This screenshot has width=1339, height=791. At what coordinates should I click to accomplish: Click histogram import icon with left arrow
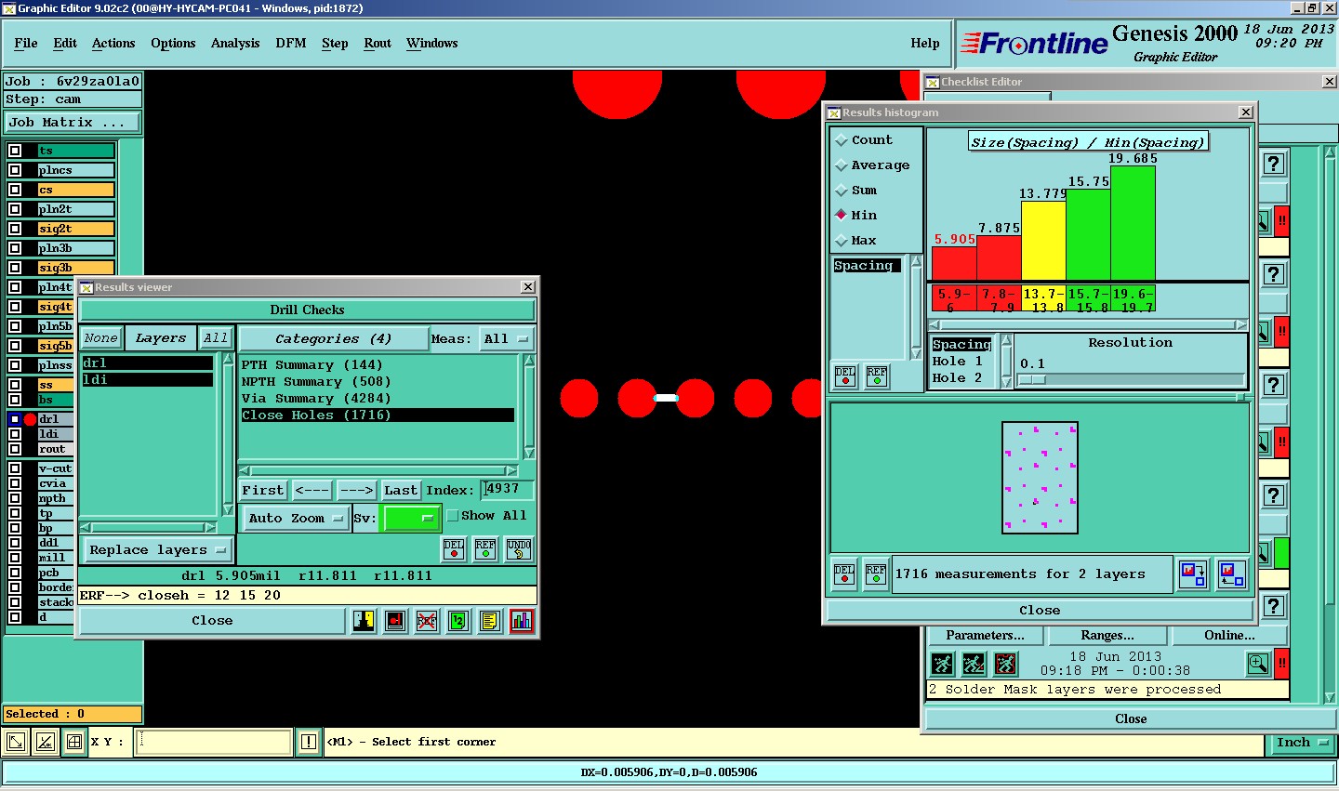coord(1232,573)
